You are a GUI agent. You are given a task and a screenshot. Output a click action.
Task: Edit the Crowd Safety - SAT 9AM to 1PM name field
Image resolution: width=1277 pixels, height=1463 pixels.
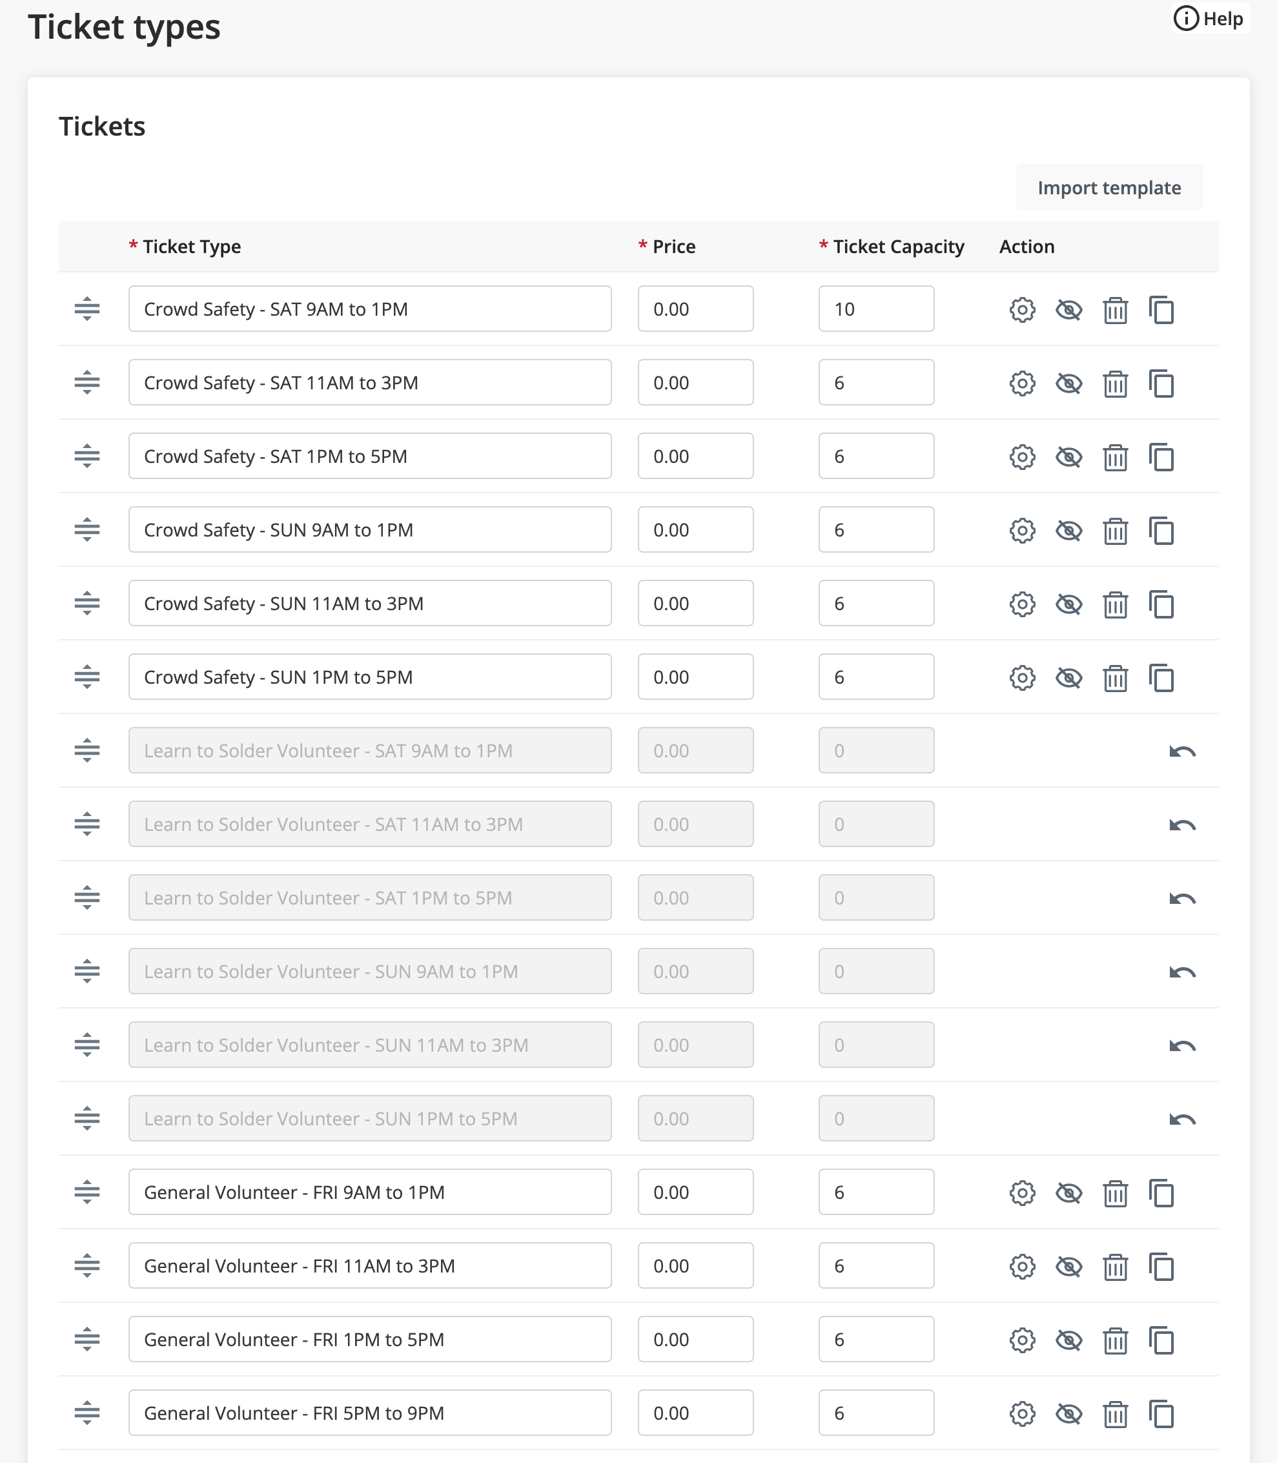pyautogui.click(x=370, y=309)
